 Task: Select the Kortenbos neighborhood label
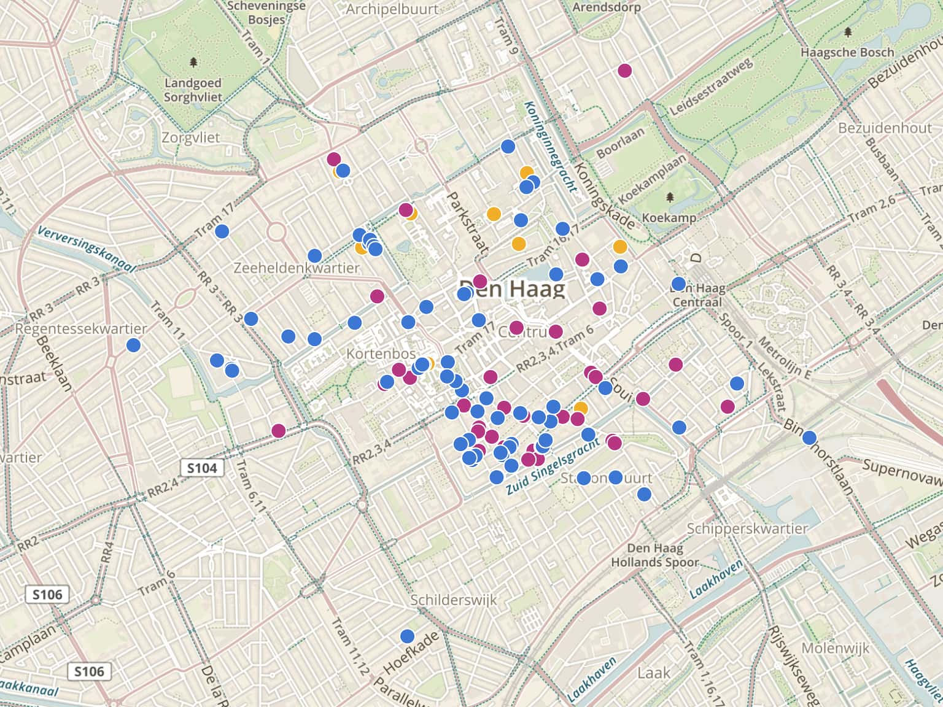(x=381, y=353)
